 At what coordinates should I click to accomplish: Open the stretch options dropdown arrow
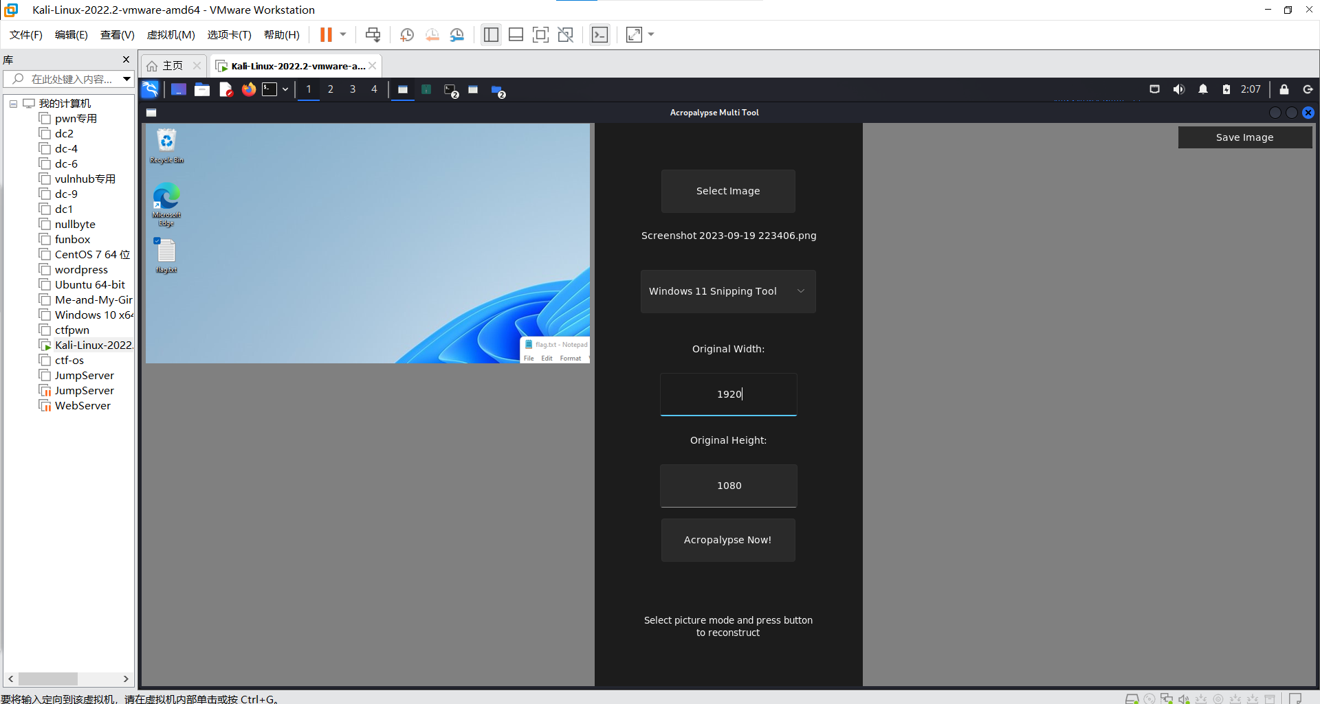(651, 35)
